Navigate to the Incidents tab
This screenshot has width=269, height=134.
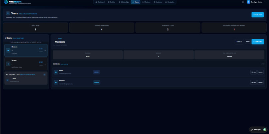pyautogui.click(x=158, y=2)
